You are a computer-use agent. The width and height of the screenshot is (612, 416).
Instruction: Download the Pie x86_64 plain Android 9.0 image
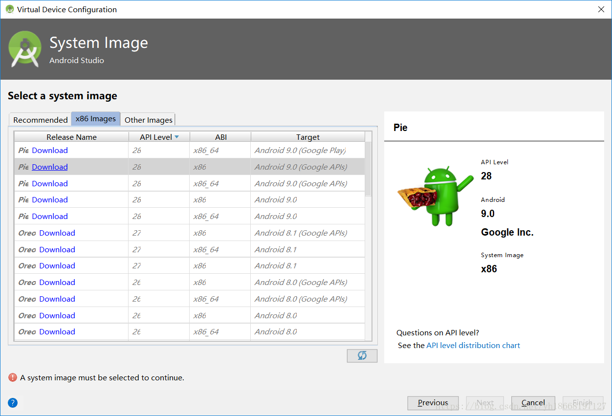(x=50, y=216)
